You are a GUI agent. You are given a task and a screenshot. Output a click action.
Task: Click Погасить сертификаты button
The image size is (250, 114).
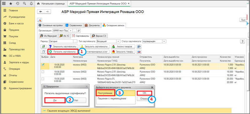(63, 52)
